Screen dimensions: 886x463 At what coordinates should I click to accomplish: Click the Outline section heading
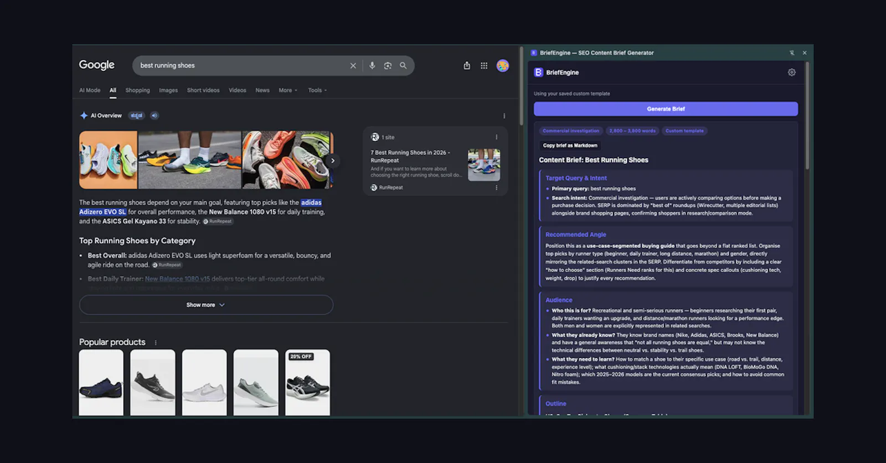point(556,404)
